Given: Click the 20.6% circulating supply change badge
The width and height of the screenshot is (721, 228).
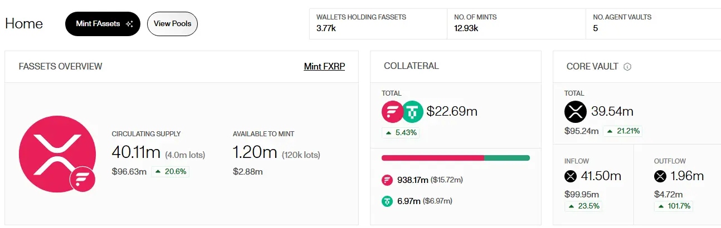Looking at the screenshot, I should coord(169,172).
